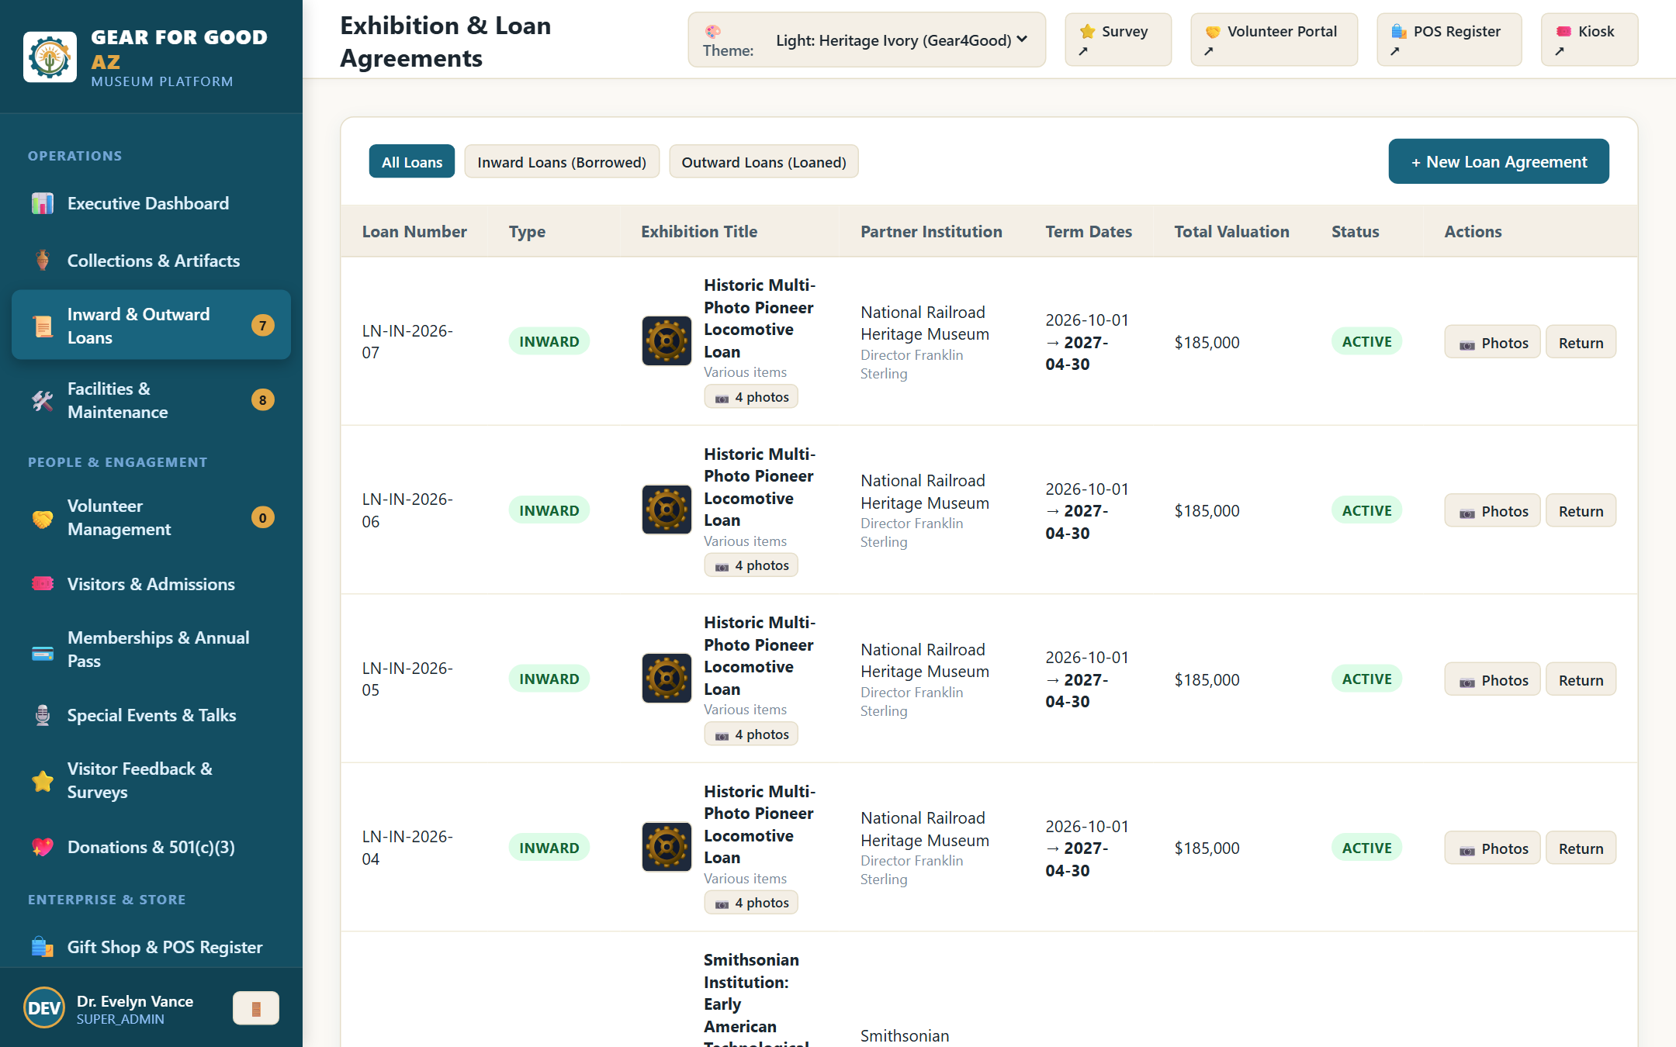Image resolution: width=1676 pixels, height=1047 pixels.
Task: Click badge 7 on Inward & Outward Loans
Action: coord(263,325)
